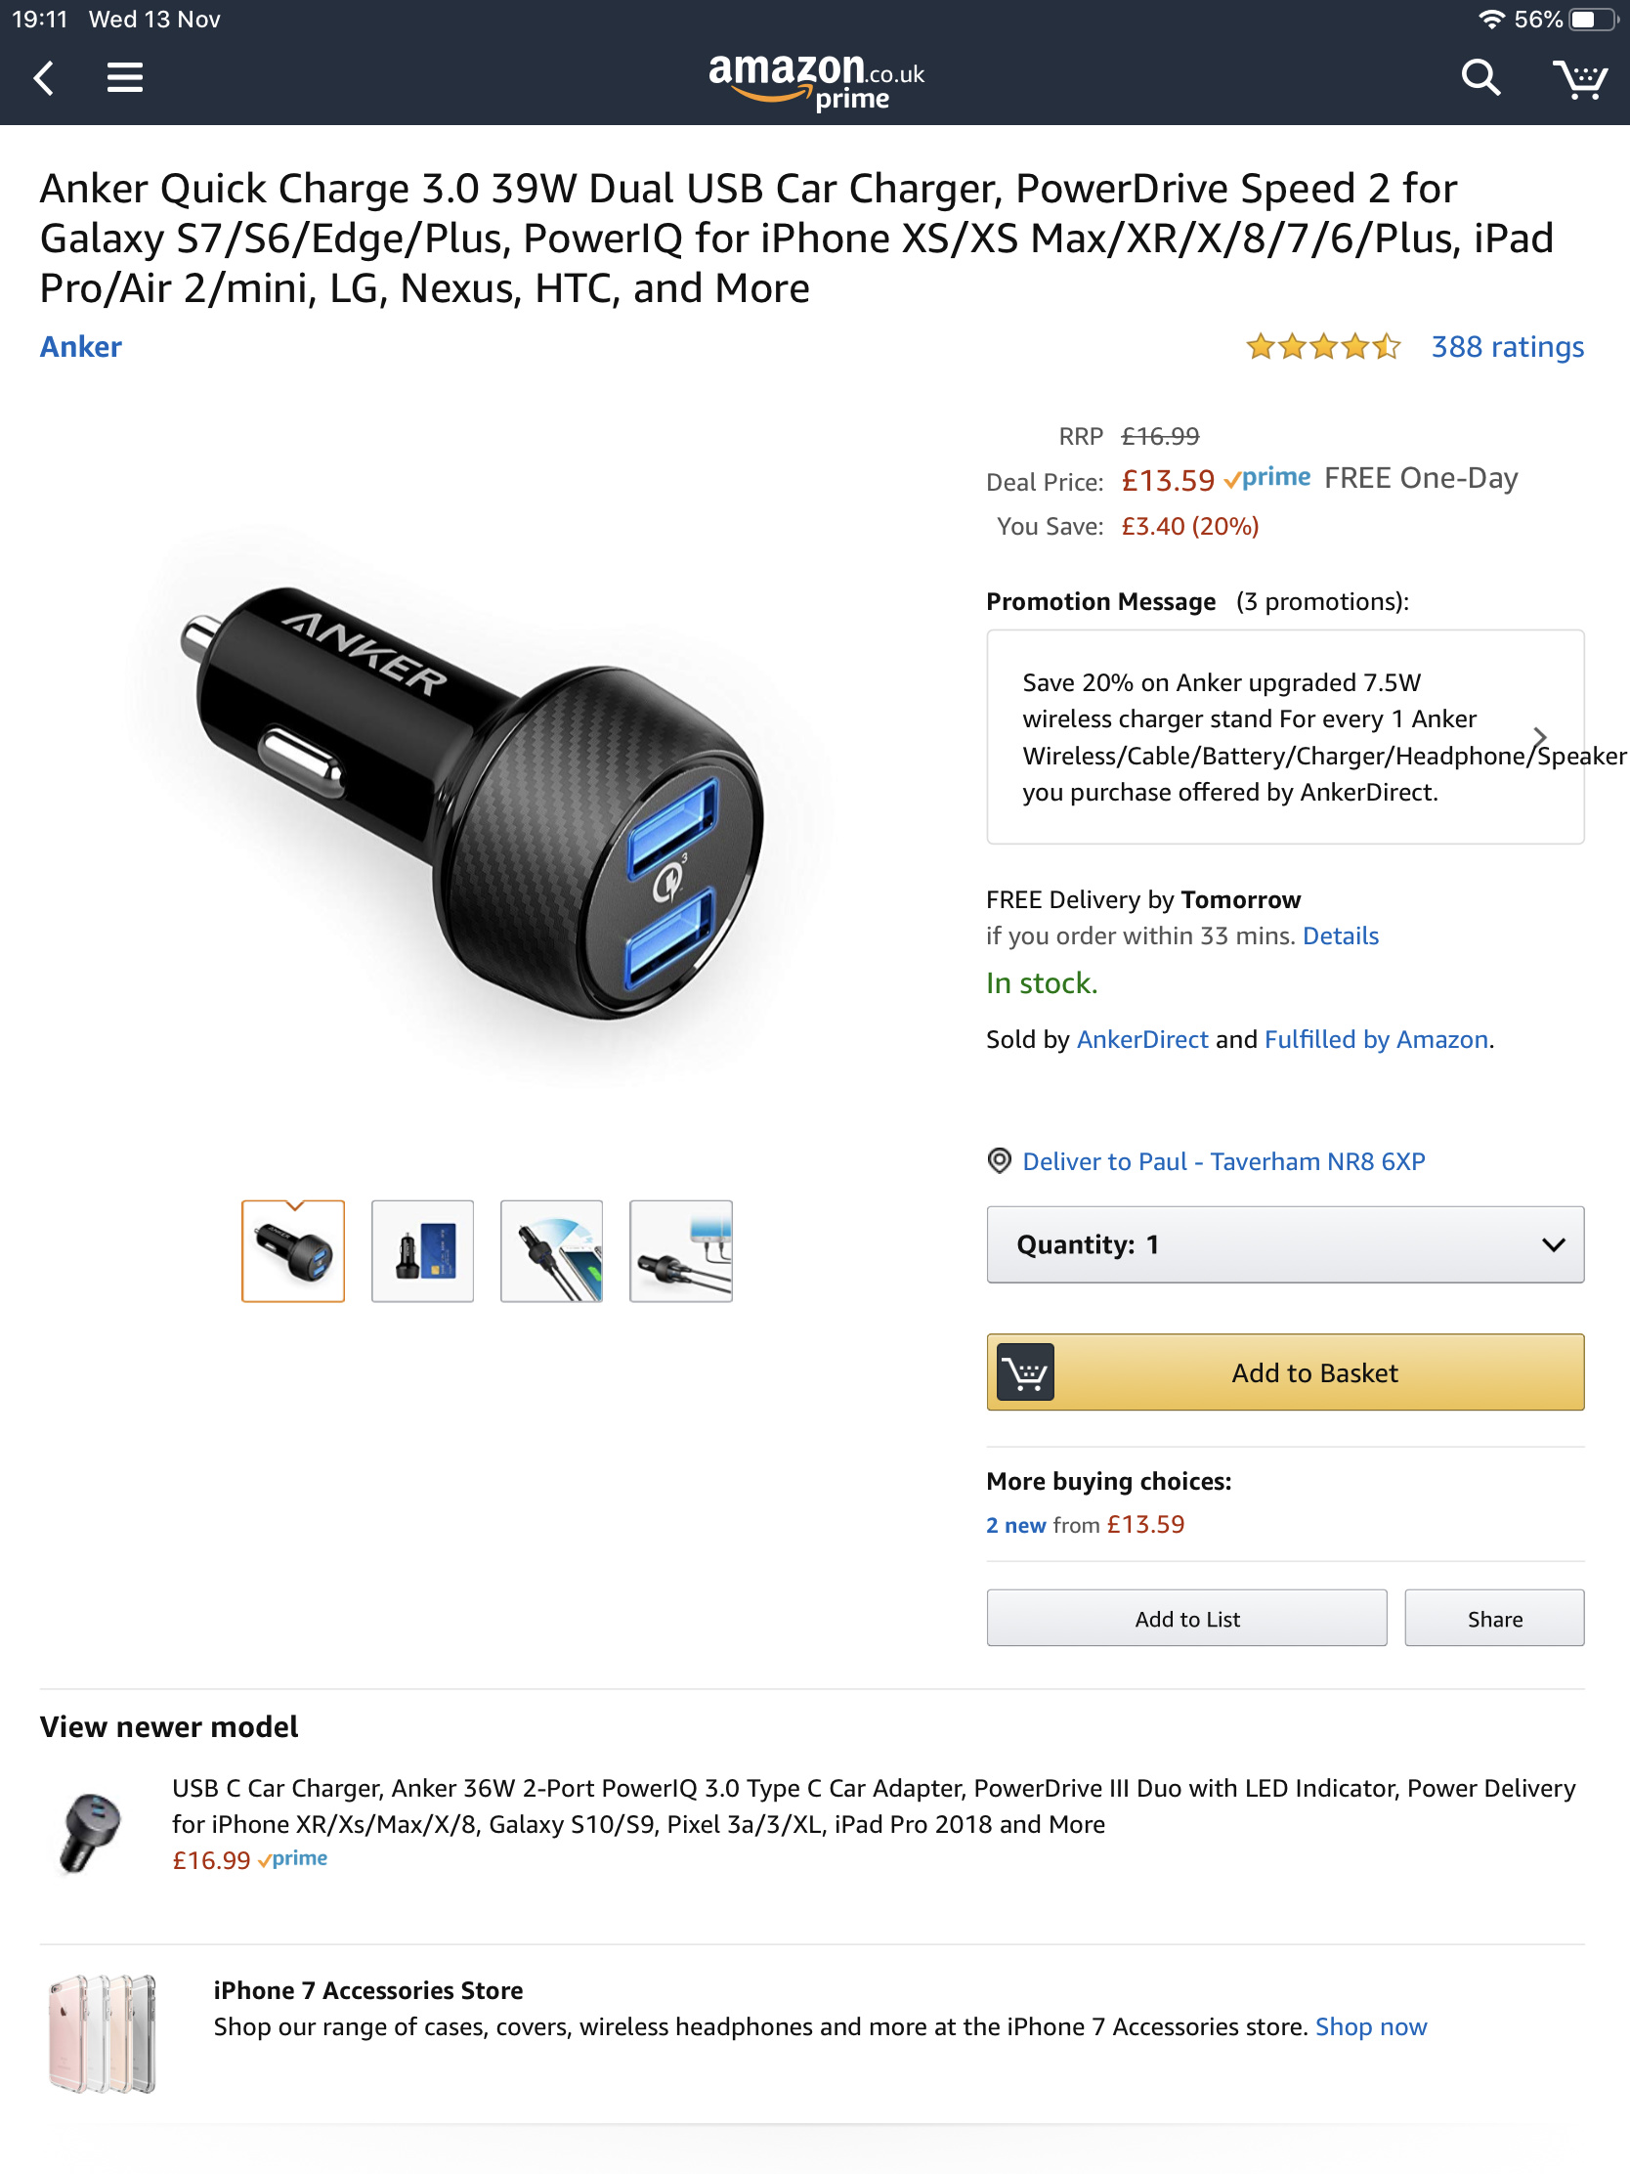Go to Amazon.co.uk Prime home logo
Screen dimensions: 1630x2174
click(x=816, y=81)
